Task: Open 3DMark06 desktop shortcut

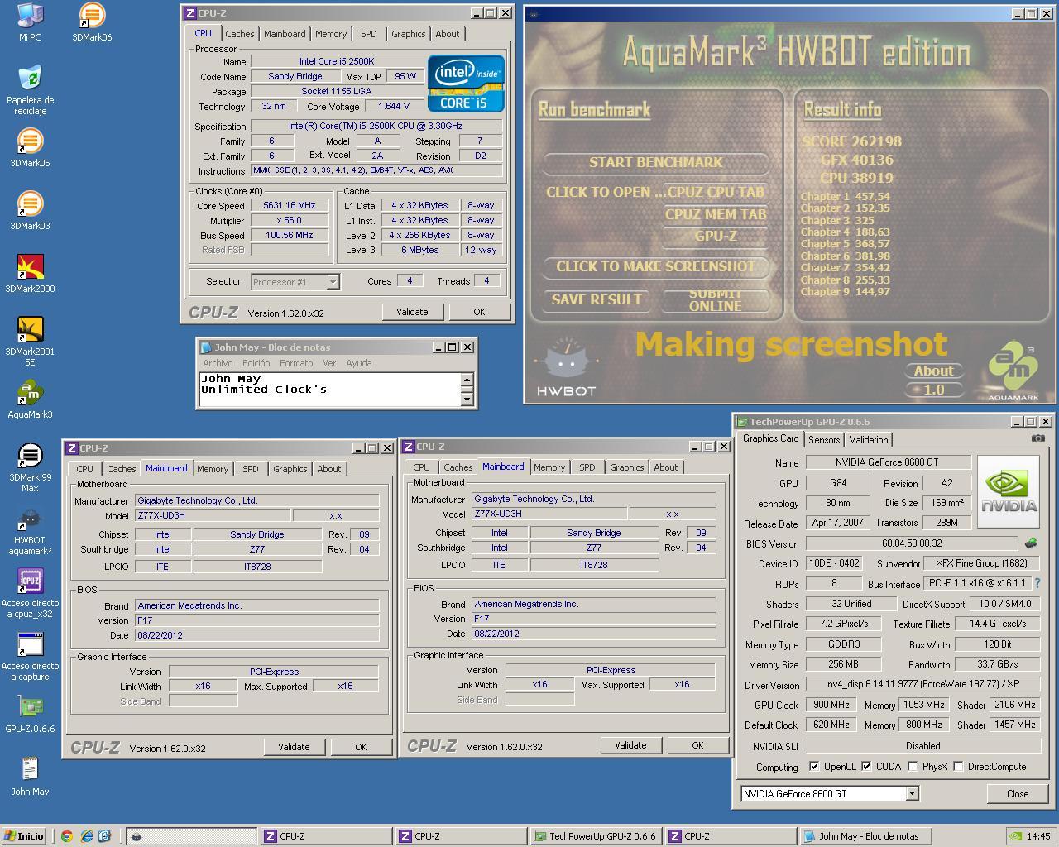Action: click(x=92, y=22)
